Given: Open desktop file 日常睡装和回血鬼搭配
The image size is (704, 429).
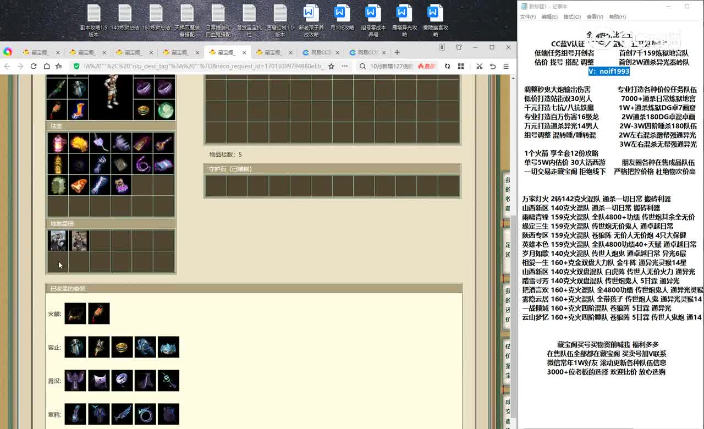Looking at the screenshot, I should [x=218, y=20].
